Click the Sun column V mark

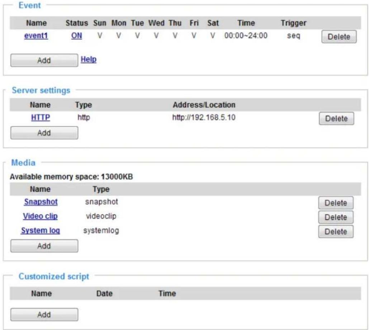coord(100,36)
